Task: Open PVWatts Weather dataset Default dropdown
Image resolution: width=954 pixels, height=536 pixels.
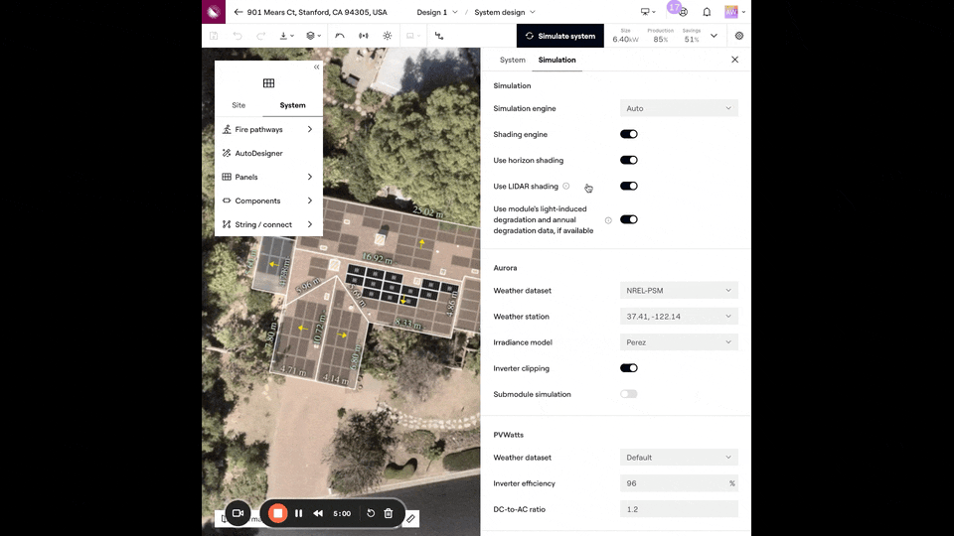Action: (679, 457)
